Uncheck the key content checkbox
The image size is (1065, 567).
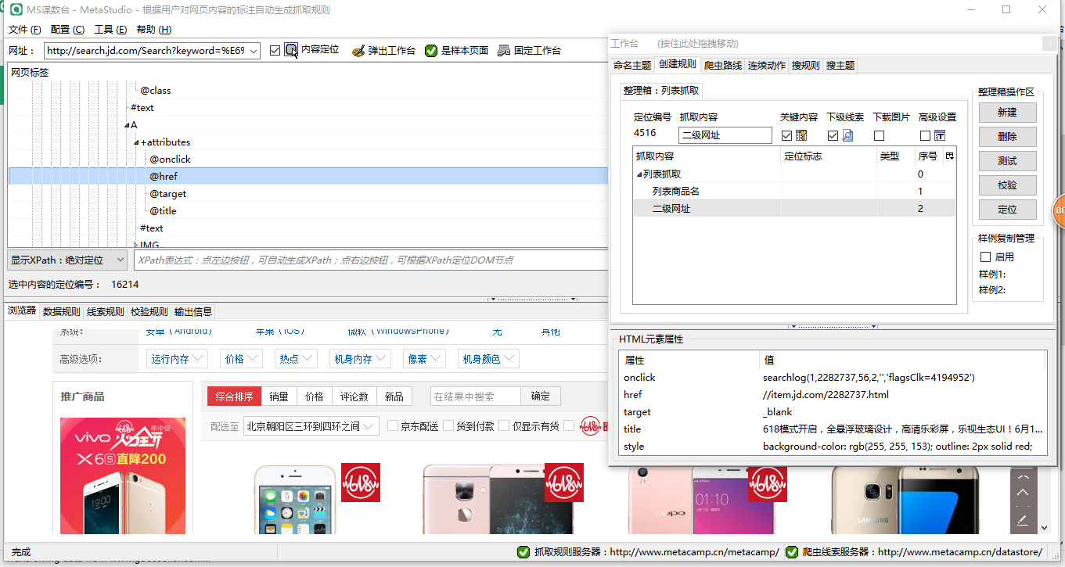click(x=786, y=135)
